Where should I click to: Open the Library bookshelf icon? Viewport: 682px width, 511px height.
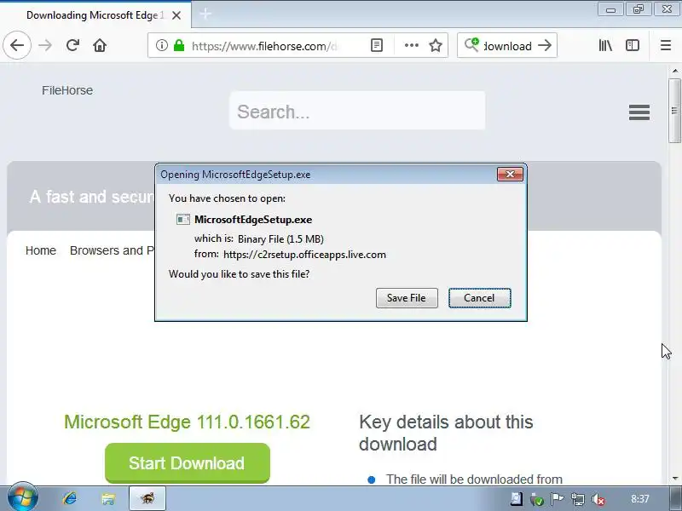click(x=605, y=45)
